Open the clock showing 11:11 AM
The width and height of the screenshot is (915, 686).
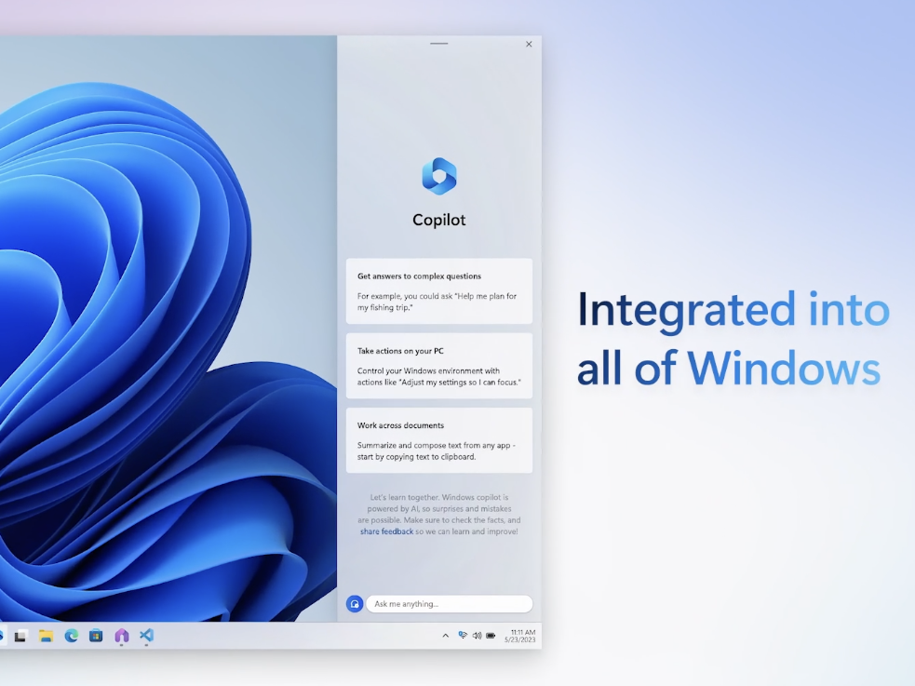point(520,636)
